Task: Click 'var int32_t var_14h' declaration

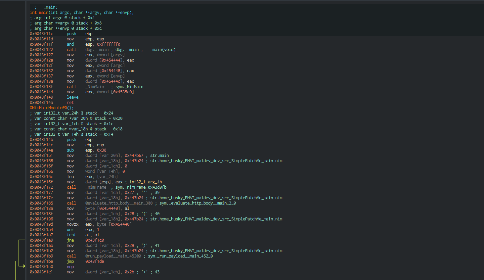Action: [x=71, y=134]
